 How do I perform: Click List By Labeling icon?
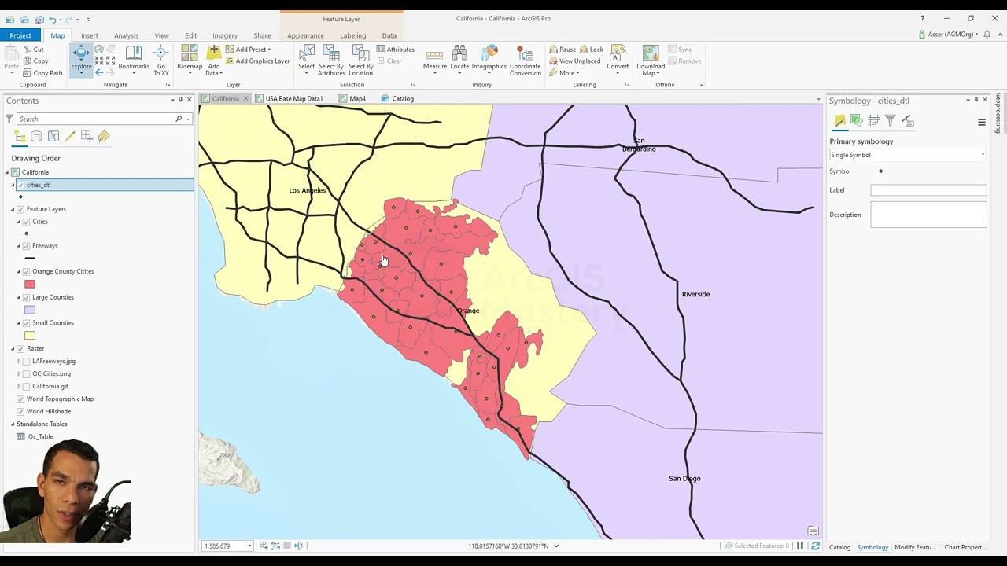click(104, 137)
